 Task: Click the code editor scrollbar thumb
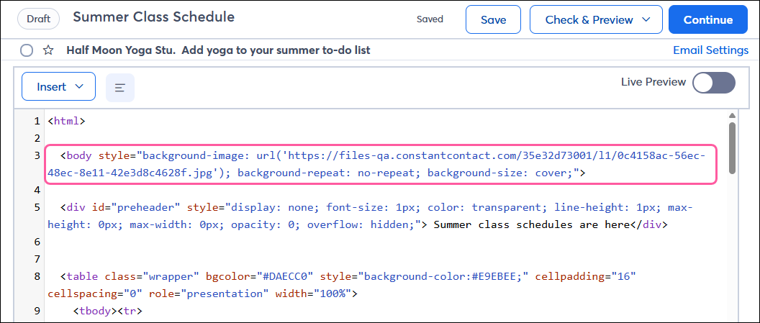(x=732, y=147)
